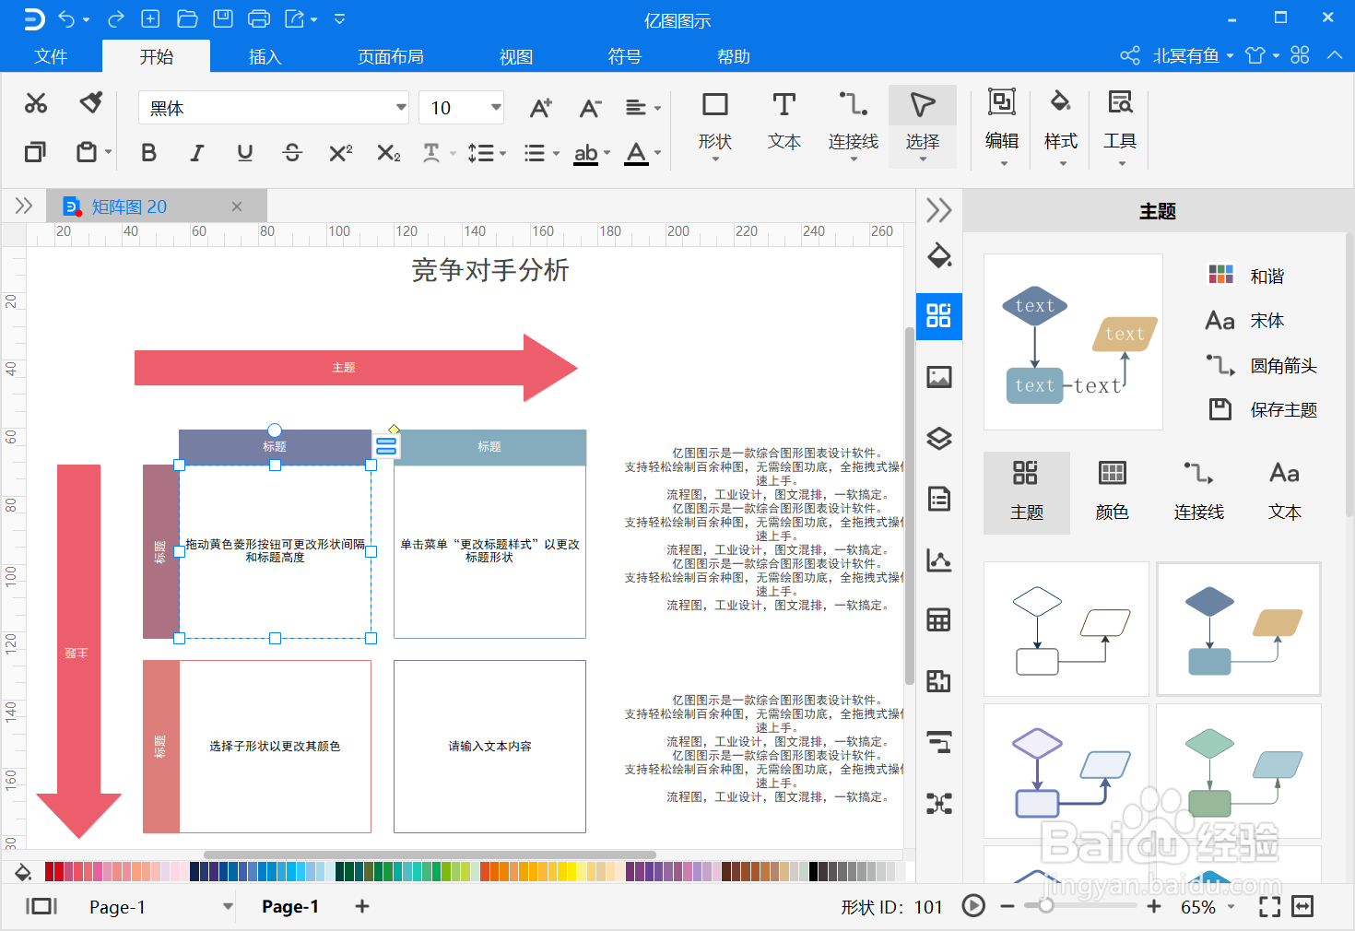Image resolution: width=1355 pixels, height=931 pixels.
Task: Click the New document icon
Action: (150, 18)
